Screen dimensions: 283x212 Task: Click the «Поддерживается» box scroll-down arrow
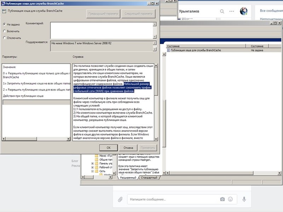[155, 49]
